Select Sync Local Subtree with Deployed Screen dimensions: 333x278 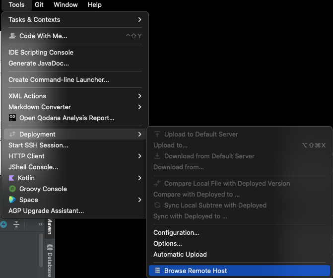click(x=239, y=205)
